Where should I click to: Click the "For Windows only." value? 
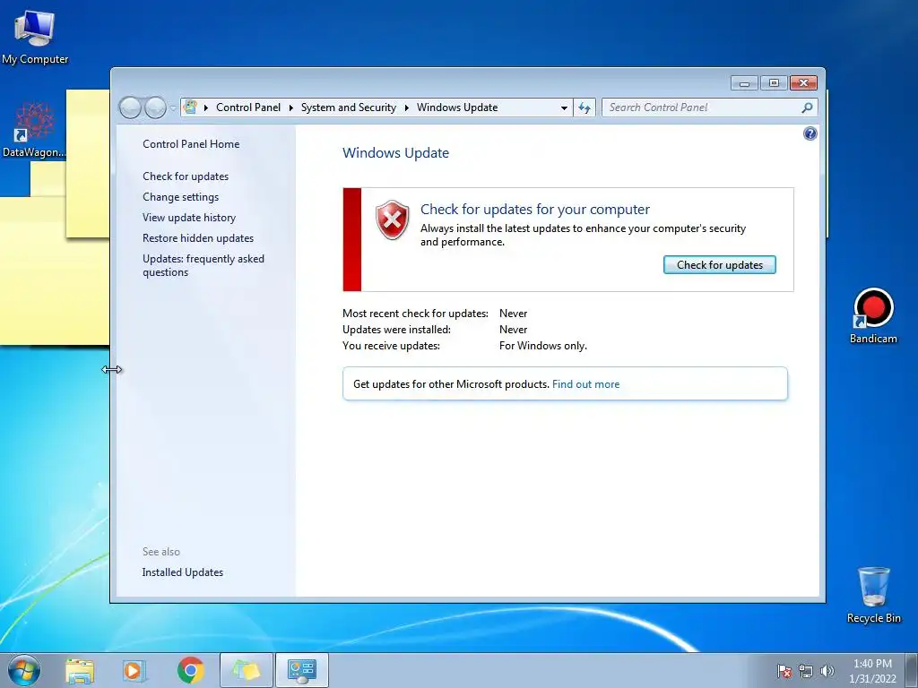542,346
